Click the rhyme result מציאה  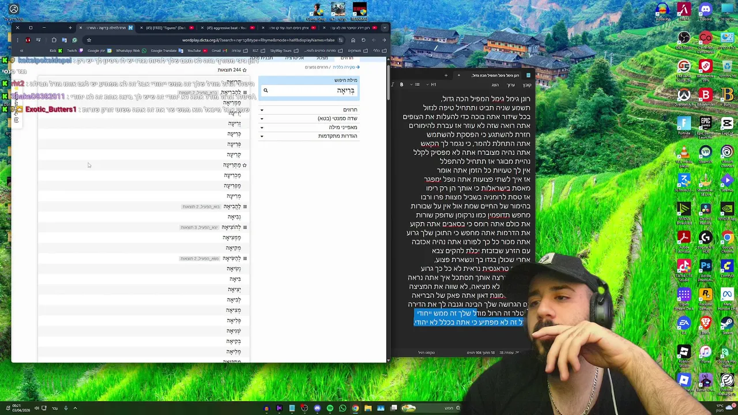pos(234,310)
